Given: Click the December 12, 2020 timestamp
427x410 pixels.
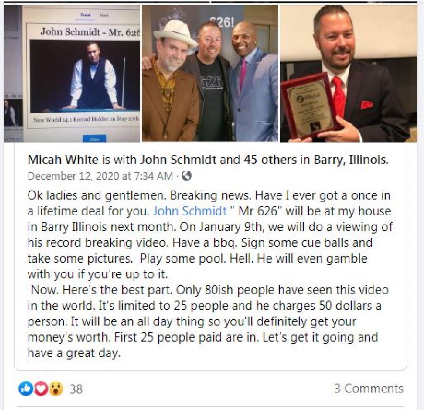Looking at the screenshot, I should click(x=100, y=176).
